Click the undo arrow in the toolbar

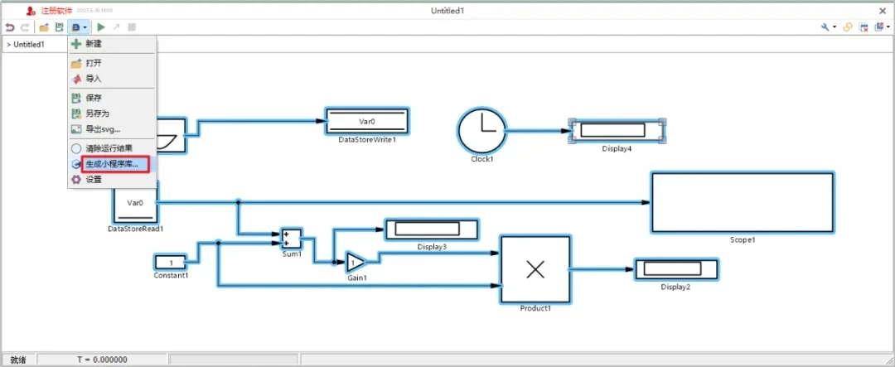[x=10, y=27]
